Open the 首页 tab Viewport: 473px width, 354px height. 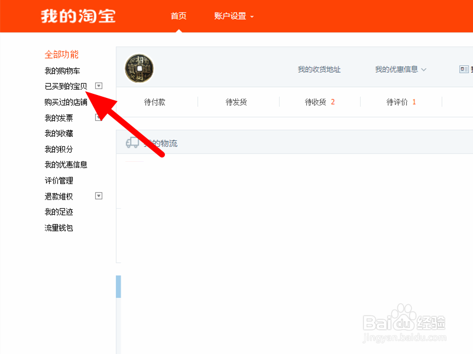[179, 16]
